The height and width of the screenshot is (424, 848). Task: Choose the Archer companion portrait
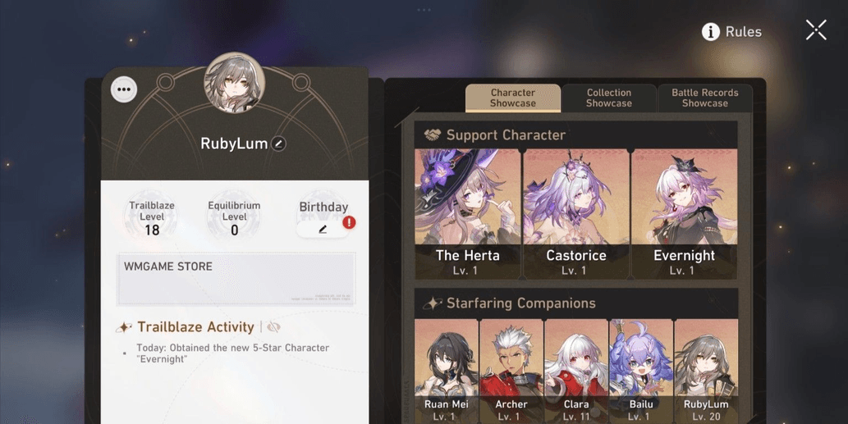(x=511, y=371)
